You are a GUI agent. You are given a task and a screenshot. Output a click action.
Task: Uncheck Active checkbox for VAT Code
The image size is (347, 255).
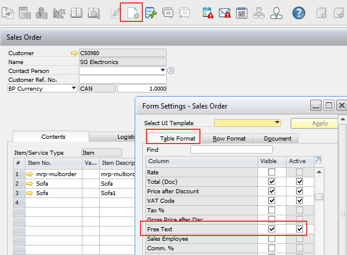300,200
